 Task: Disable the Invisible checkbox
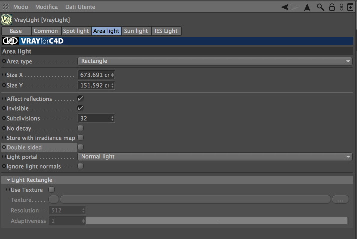tap(80, 108)
